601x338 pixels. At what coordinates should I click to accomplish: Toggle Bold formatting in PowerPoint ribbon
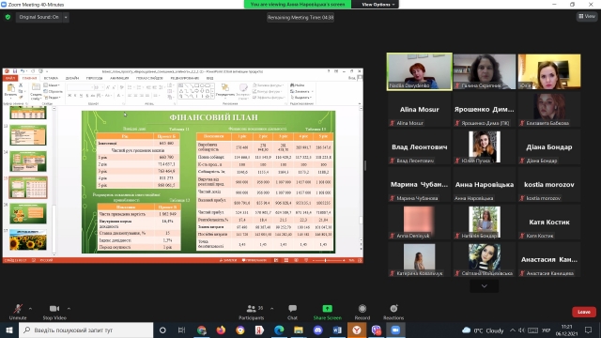coord(69,96)
